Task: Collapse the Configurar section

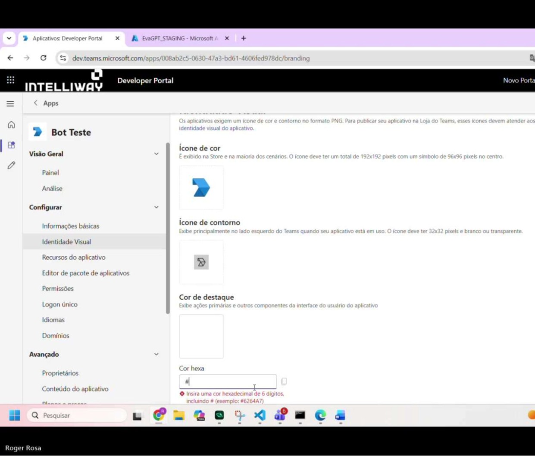Action: [156, 207]
